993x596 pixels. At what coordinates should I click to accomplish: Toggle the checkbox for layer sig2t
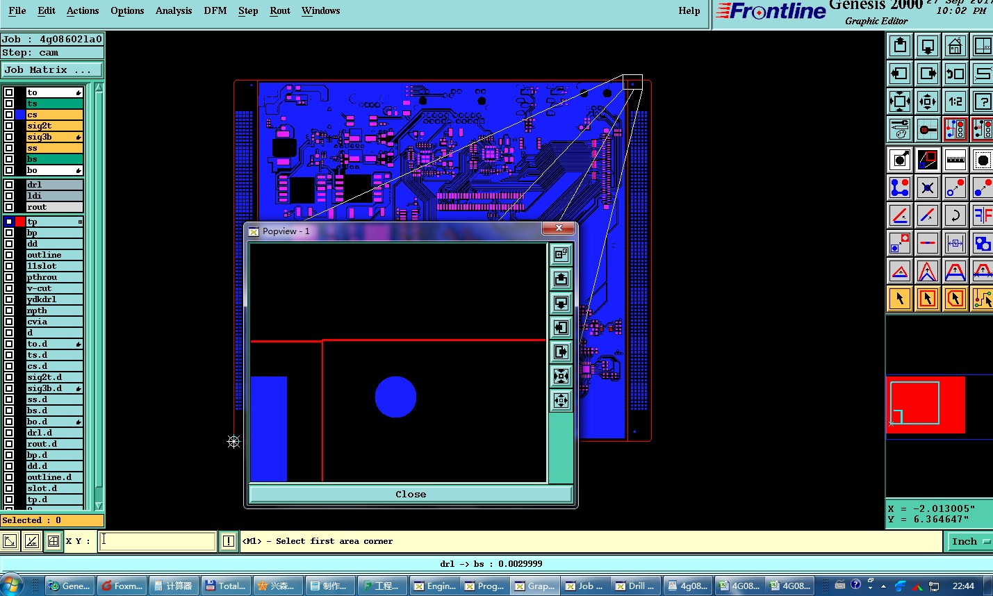[x=9, y=126]
